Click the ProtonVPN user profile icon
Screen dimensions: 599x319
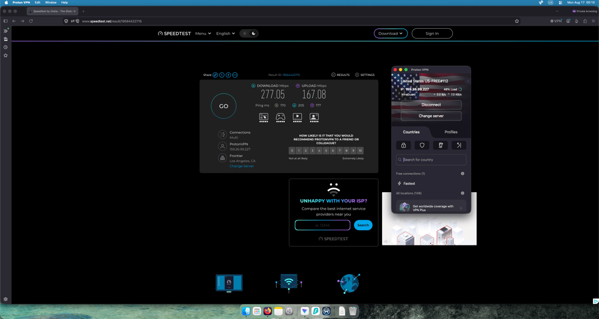222,146
